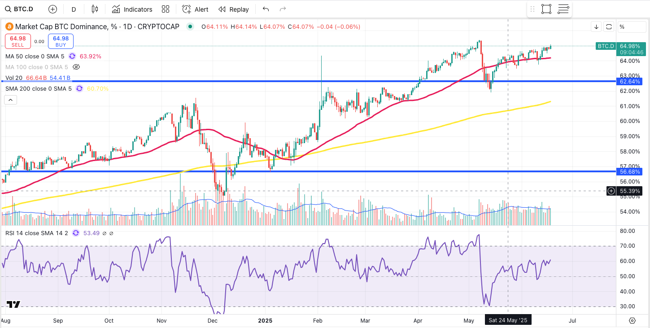Create an Alert from the toolbar

[x=195, y=9]
